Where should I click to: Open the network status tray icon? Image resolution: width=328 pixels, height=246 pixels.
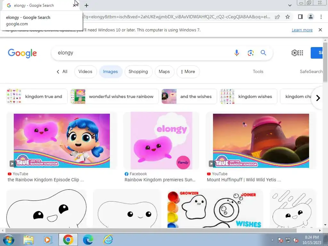(x=288, y=240)
